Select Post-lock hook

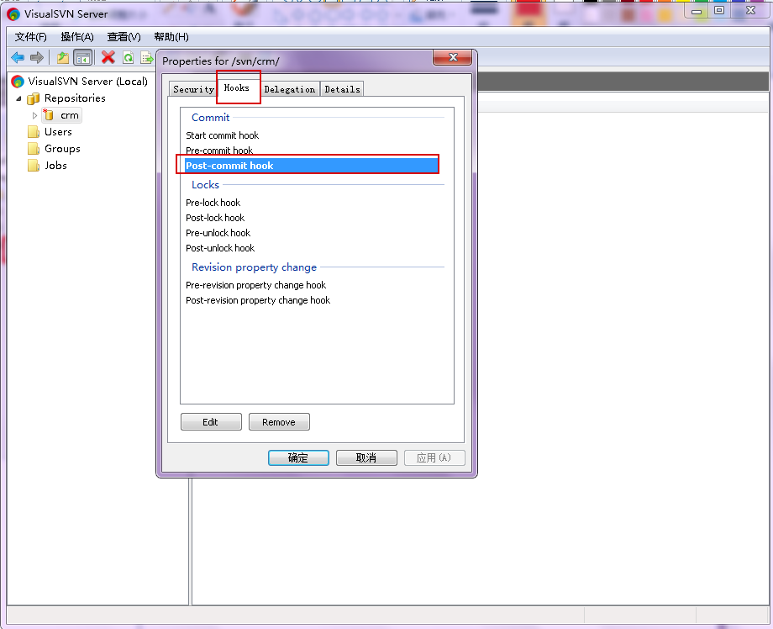[x=215, y=218]
